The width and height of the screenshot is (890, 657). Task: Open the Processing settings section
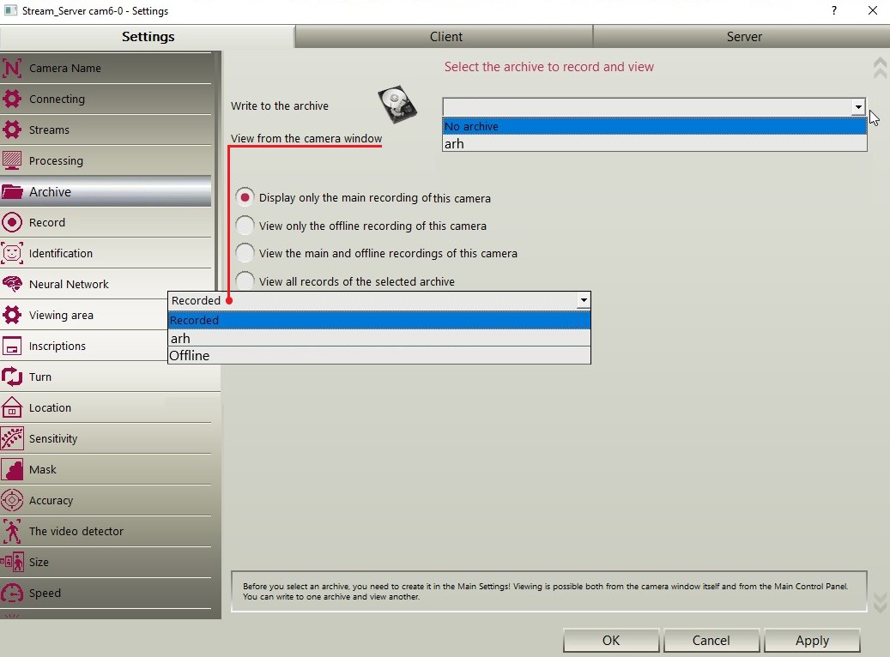click(x=106, y=160)
